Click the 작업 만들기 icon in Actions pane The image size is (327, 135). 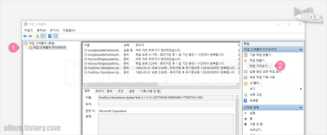pos(246,60)
